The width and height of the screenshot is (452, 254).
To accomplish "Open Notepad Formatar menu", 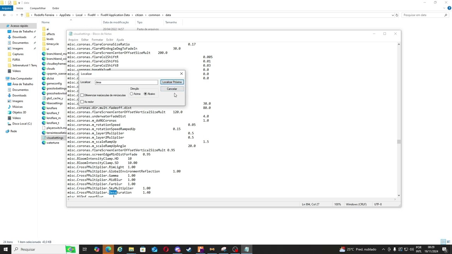I will pyautogui.click(x=97, y=40).
